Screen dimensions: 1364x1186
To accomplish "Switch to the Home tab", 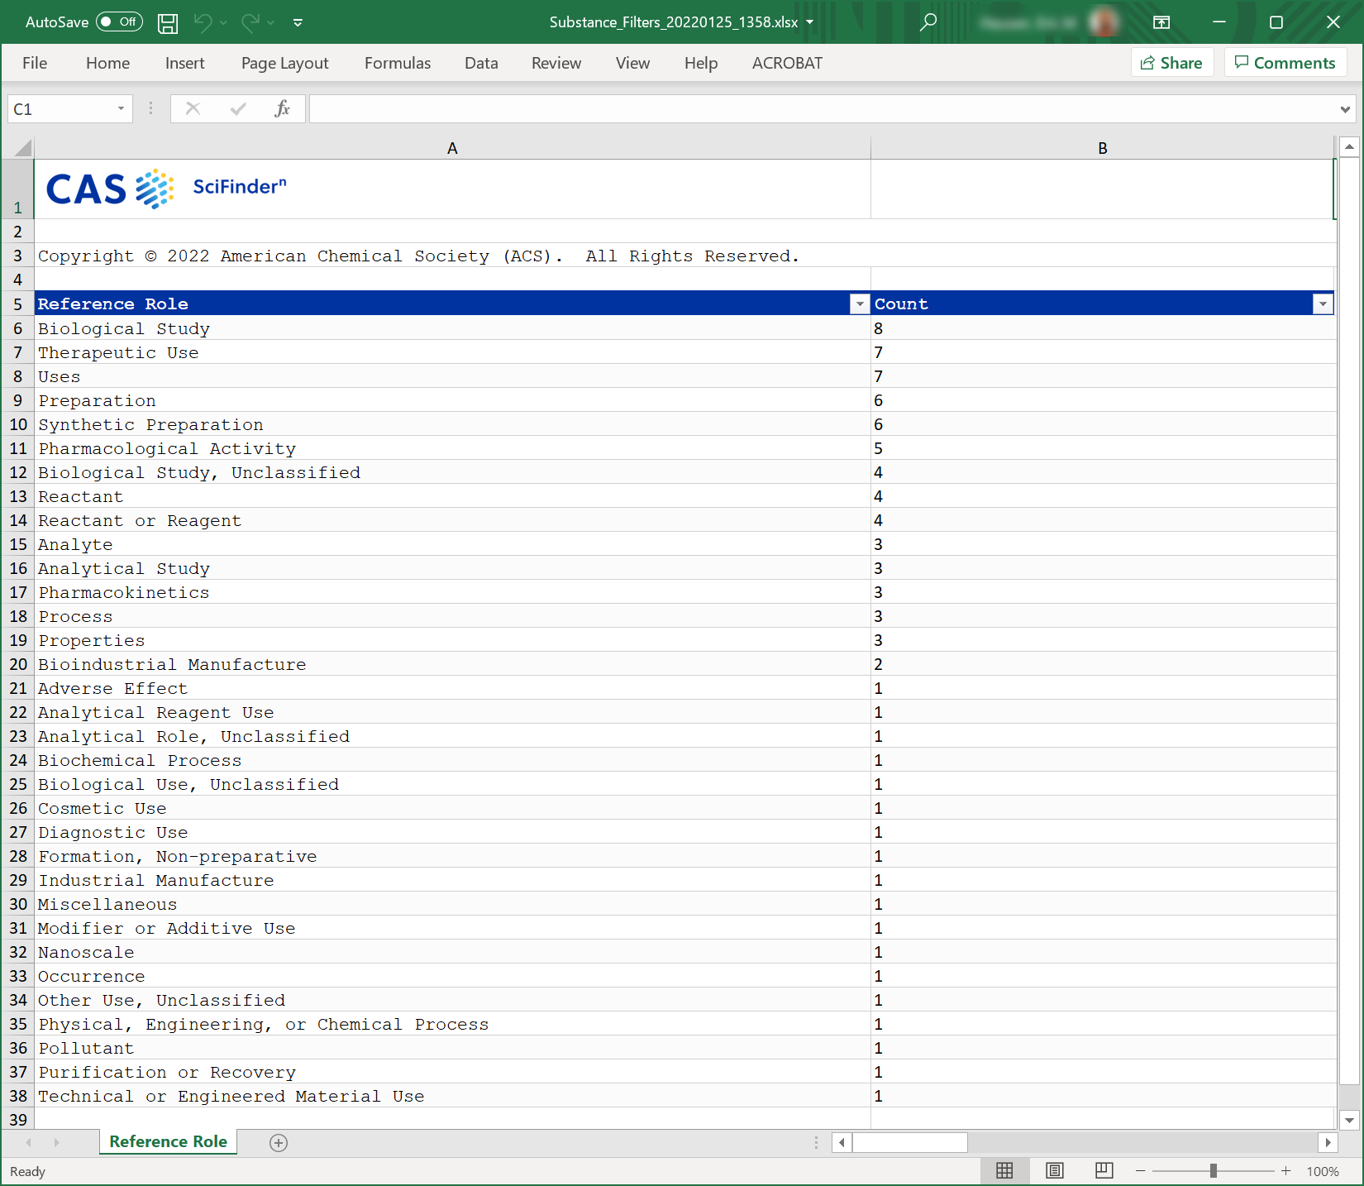I will [x=107, y=63].
